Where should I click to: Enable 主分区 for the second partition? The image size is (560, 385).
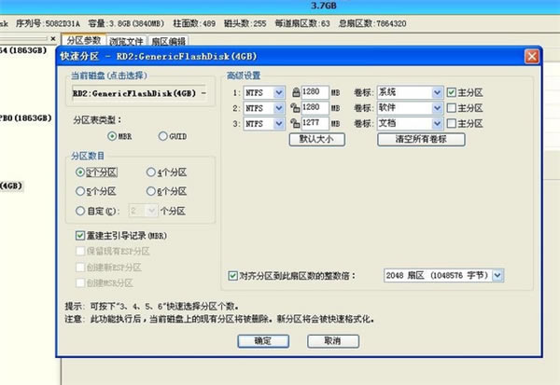pos(453,108)
